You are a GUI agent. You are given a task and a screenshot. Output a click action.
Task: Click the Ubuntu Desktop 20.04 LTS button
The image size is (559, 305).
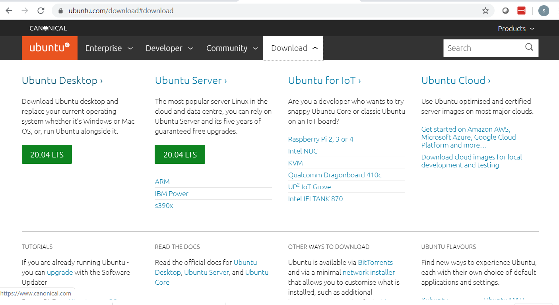[47, 154]
